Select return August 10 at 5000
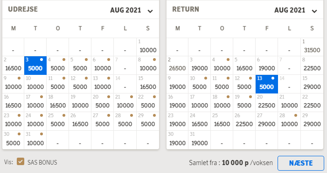This screenshot has width=327, height=173. pyautogui.click(x=199, y=84)
